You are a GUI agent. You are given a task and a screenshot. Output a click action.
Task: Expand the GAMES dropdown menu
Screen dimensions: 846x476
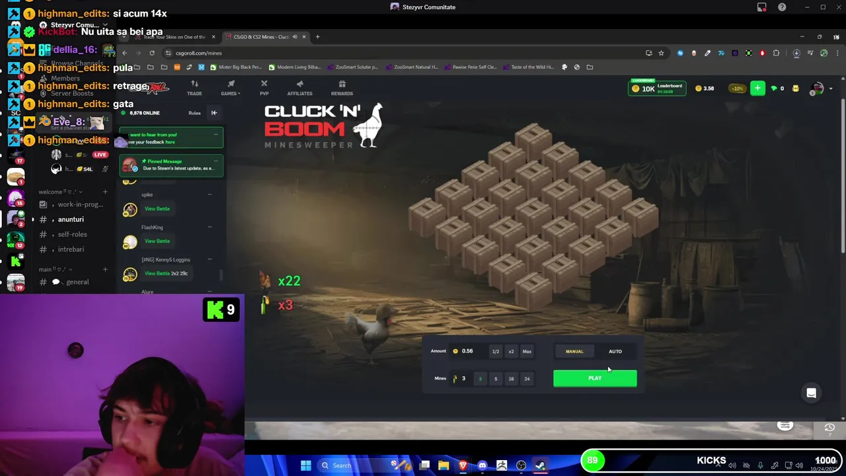pos(231,88)
